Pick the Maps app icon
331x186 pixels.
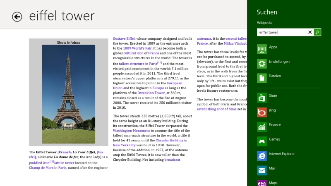point(262,183)
